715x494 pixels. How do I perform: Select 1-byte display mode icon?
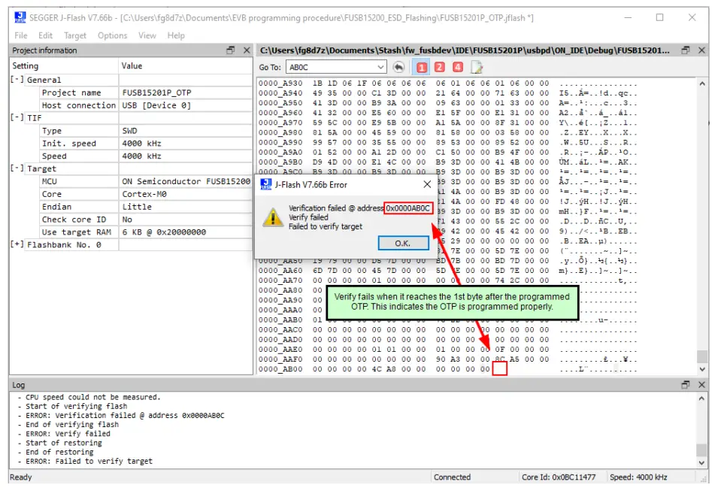[421, 67]
